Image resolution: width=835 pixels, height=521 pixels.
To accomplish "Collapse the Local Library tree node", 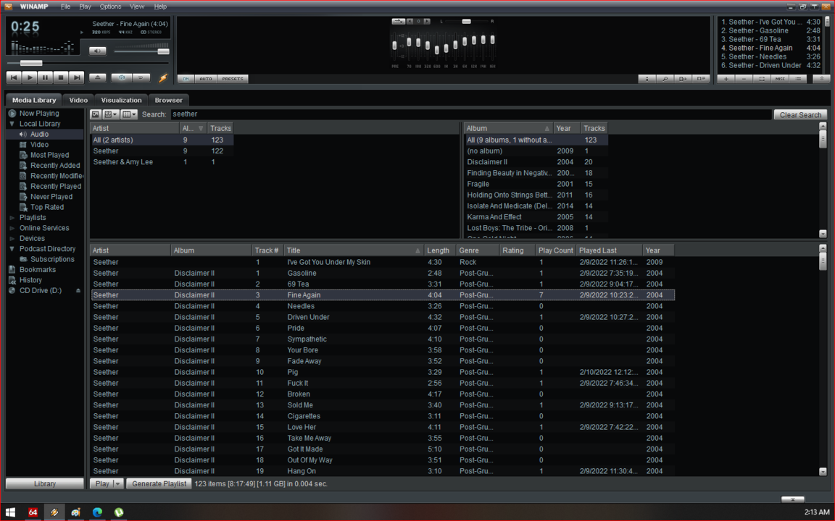I will [x=12, y=124].
